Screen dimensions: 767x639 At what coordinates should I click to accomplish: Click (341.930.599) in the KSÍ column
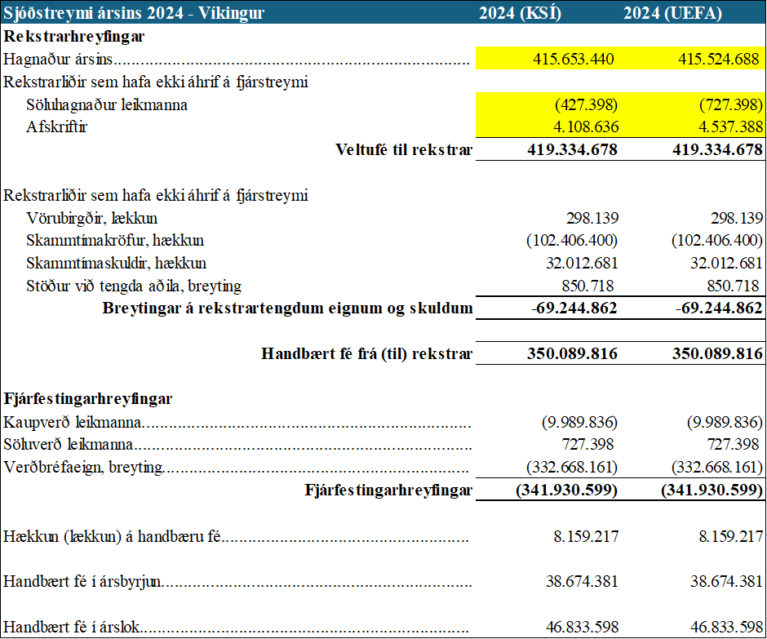(567, 490)
